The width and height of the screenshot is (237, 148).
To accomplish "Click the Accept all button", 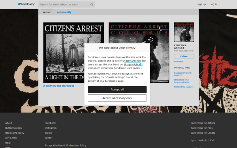I will 117,90.
